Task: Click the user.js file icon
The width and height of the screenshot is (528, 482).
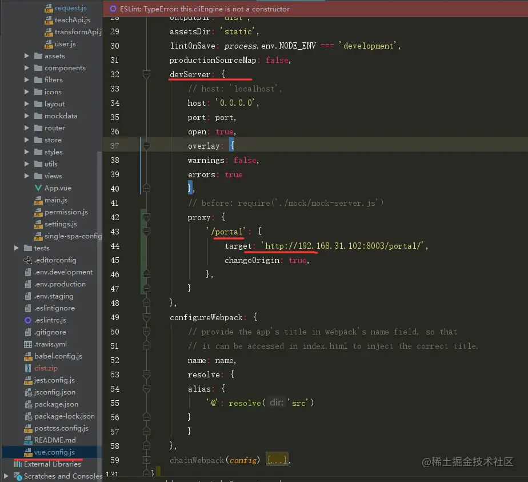Action: coord(49,44)
